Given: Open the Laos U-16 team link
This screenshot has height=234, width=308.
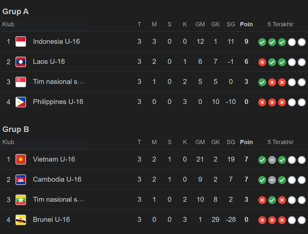Looking at the screenshot, I should [x=49, y=62].
